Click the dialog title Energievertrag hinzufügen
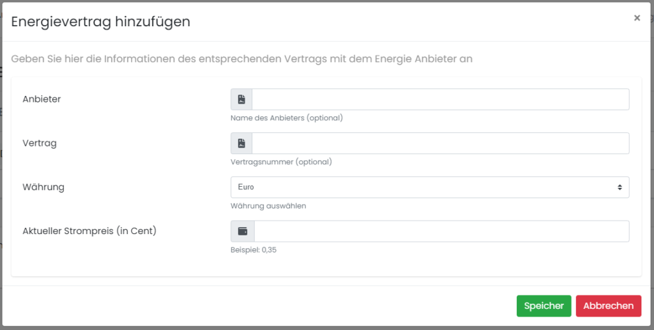Image resolution: width=654 pixels, height=330 pixels. point(100,22)
